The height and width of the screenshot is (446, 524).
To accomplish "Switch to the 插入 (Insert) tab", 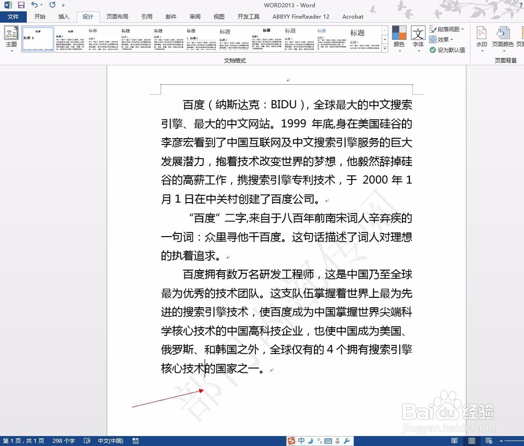I will click(x=63, y=16).
